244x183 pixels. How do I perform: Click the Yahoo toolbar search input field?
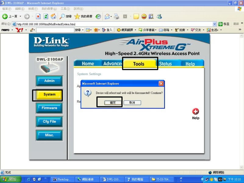[x=55, y=30]
